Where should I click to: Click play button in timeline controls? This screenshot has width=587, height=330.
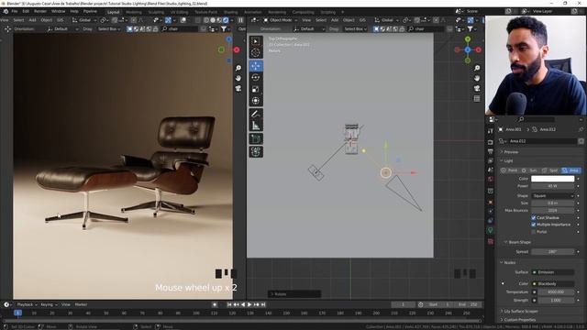pos(249,304)
